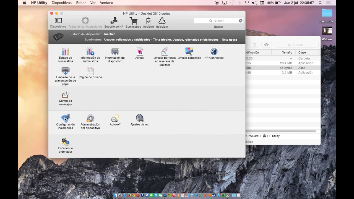Open Administración del dispositivo
Viewport: 354px width, 199px height.
click(x=90, y=122)
